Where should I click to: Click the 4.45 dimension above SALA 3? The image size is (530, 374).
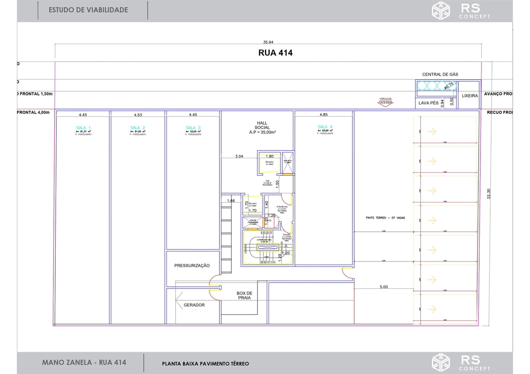click(x=193, y=115)
